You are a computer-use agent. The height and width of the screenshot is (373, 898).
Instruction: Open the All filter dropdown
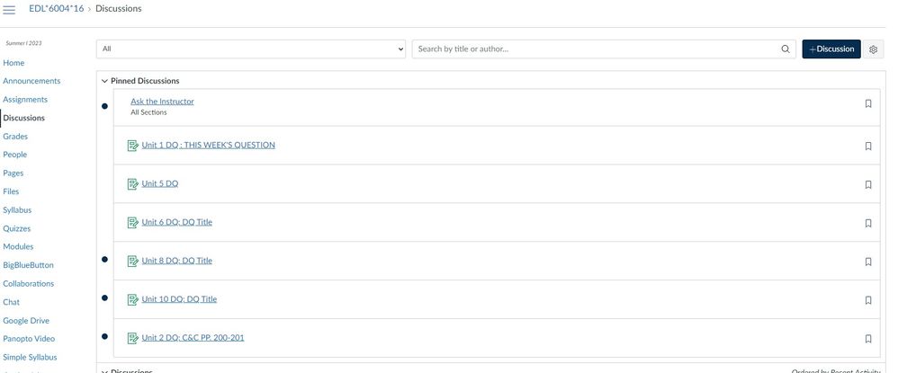(x=251, y=49)
